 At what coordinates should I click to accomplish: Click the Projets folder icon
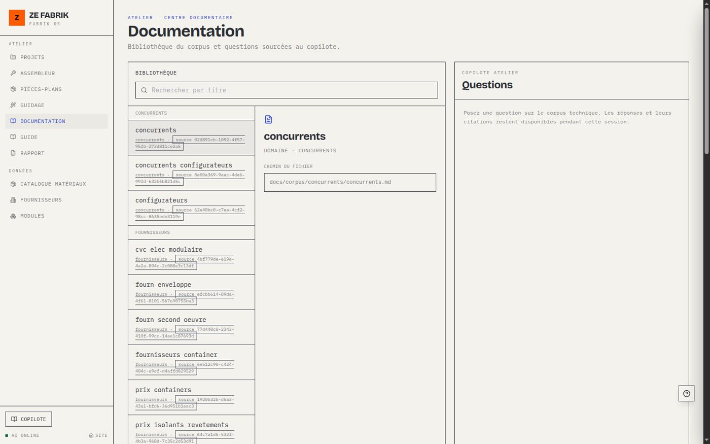click(x=13, y=57)
